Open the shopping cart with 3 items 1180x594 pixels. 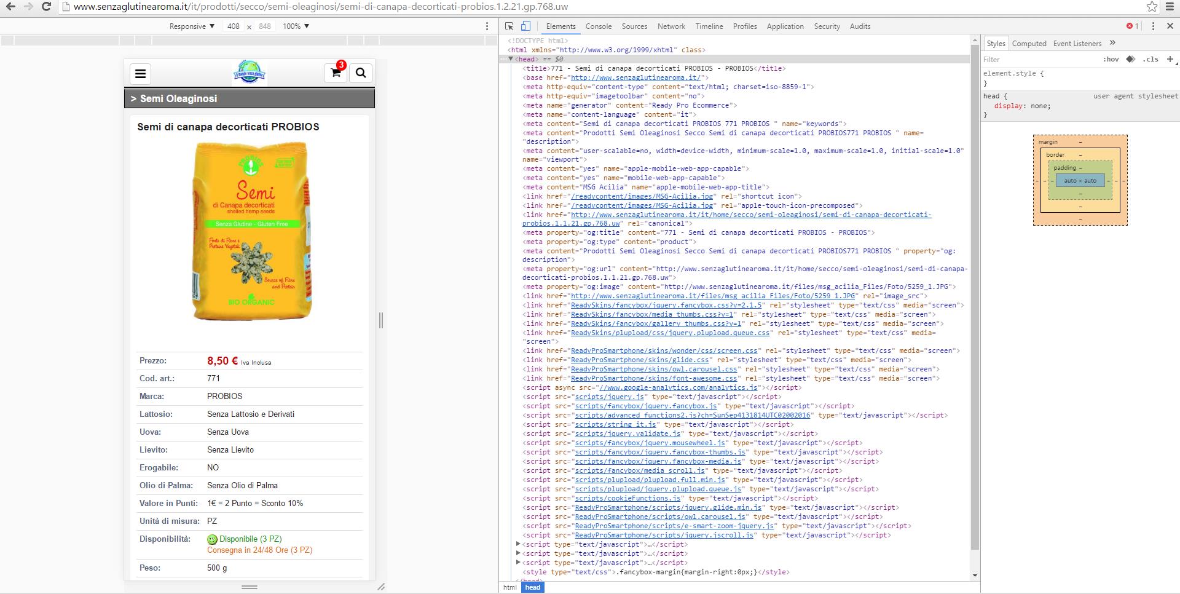click(336, 73)
